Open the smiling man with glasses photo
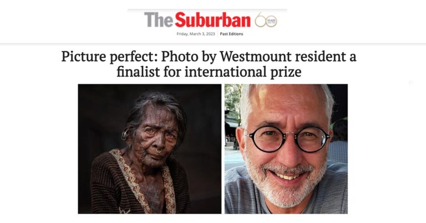The width and height of the screenshot is (426, 223). [286, 149]
